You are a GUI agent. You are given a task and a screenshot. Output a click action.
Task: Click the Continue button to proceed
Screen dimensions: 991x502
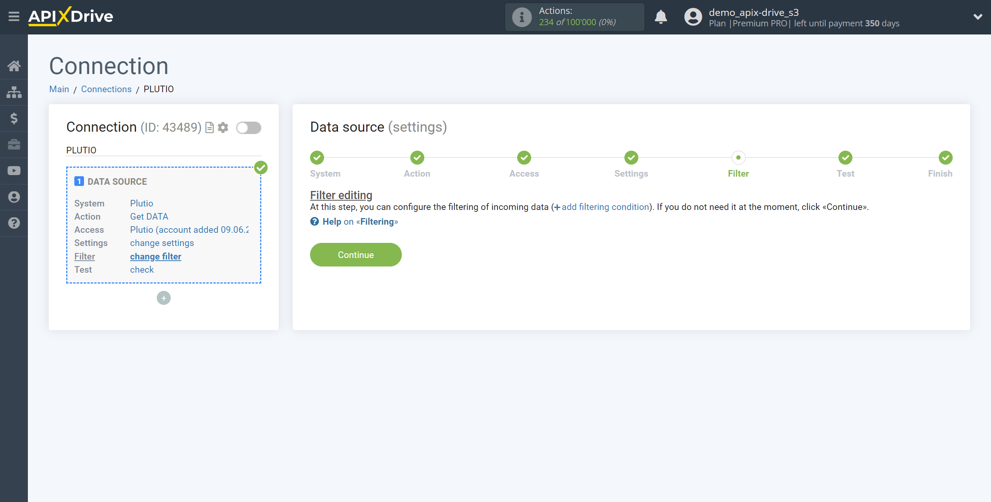pyautogui.click(x=356, y=254)
